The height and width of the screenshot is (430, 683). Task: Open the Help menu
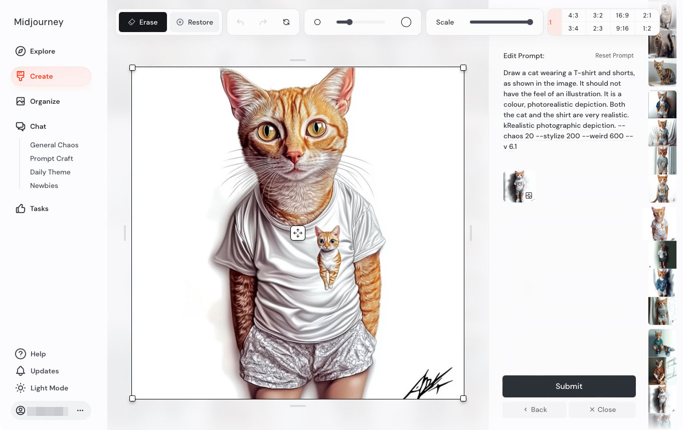31,354
